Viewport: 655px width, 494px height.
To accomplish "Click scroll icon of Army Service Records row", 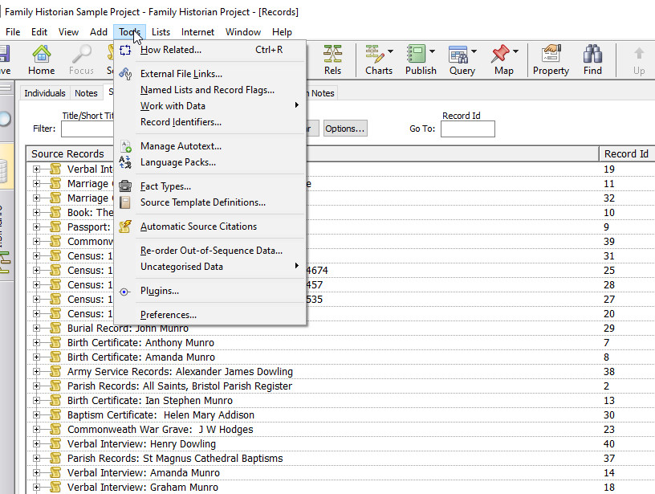I will pyautogui.click(x=55, y=372).
